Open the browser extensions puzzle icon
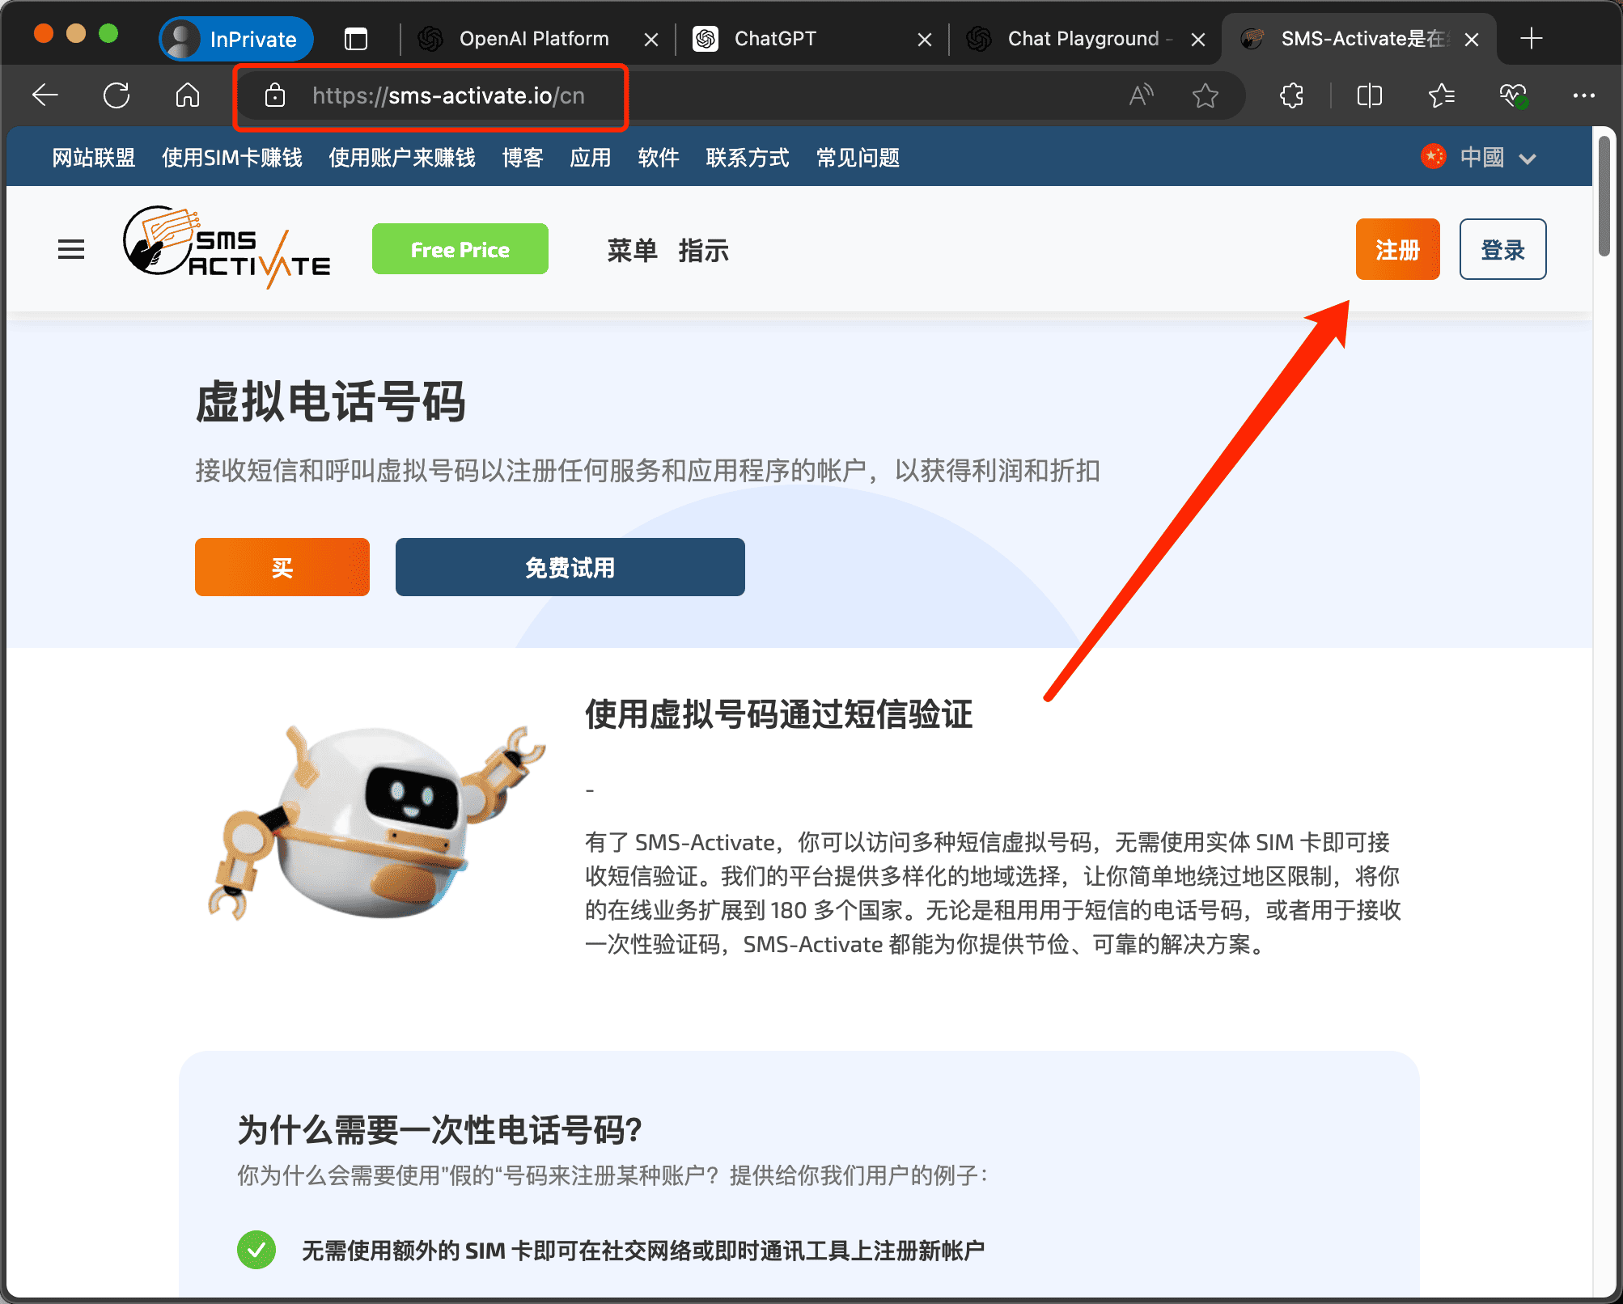 click(1292, 95)
